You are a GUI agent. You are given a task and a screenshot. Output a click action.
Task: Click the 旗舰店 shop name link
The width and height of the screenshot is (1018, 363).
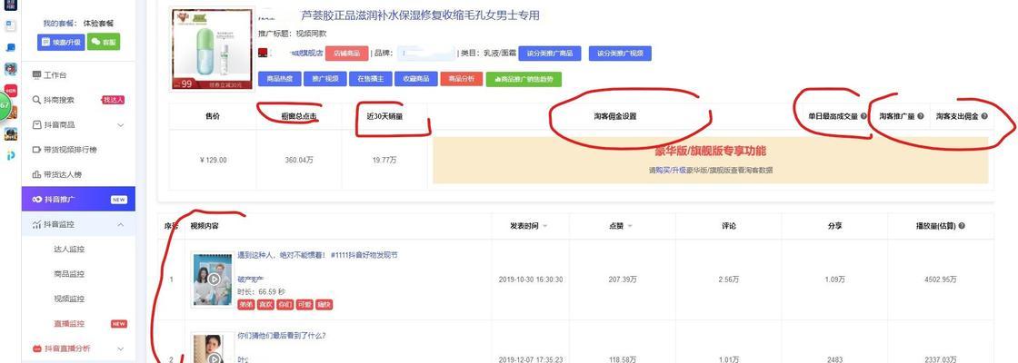pyautogui.click(x=305, y=54)
